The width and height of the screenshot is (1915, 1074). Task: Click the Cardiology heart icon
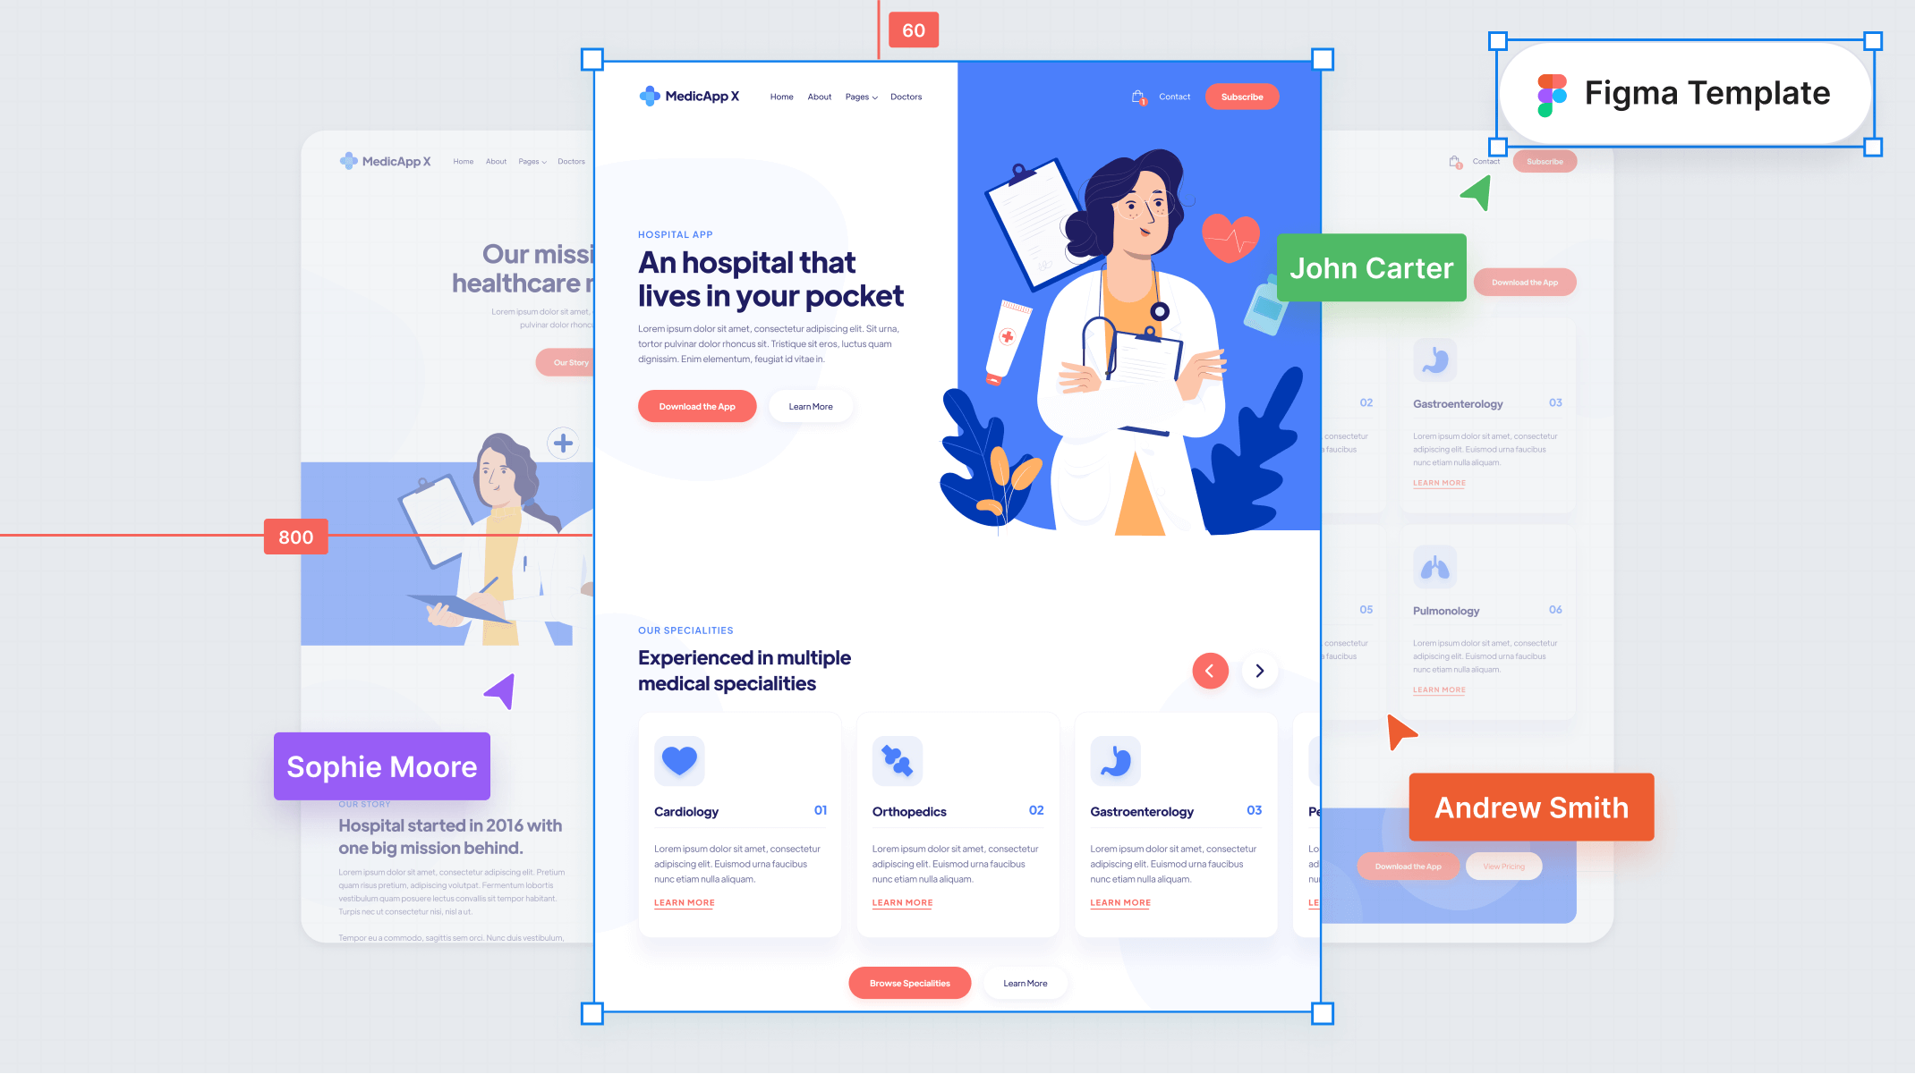click(x=678, y=760)
